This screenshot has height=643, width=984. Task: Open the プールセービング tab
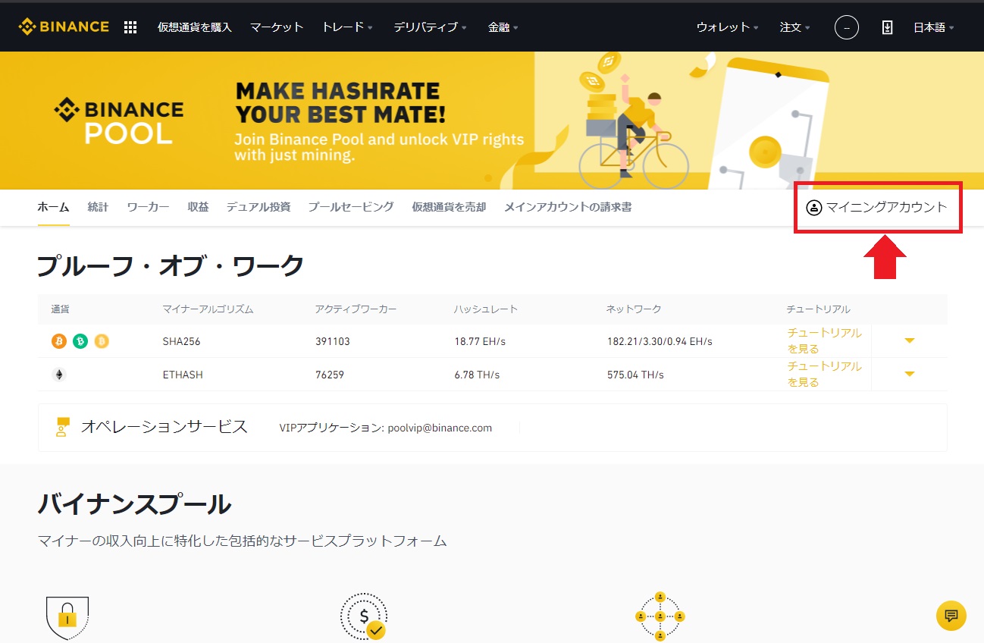point(351,207)
